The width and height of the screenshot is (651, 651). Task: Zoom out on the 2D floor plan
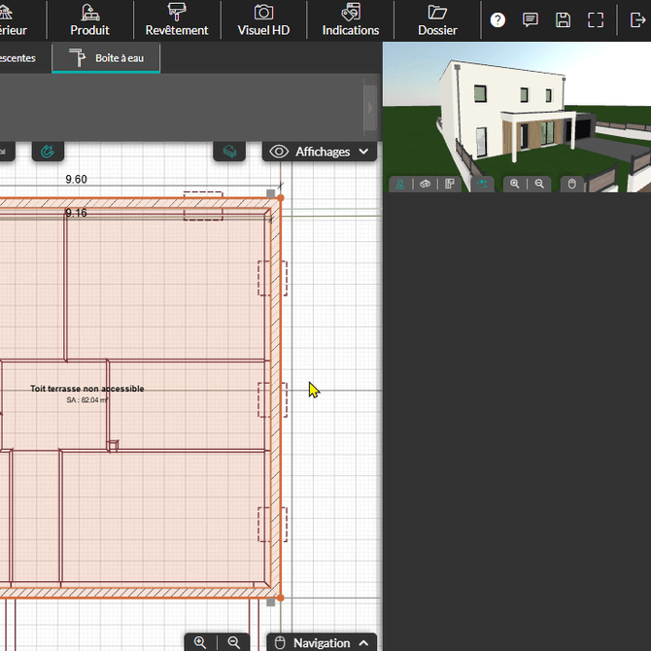pos(233,642)
